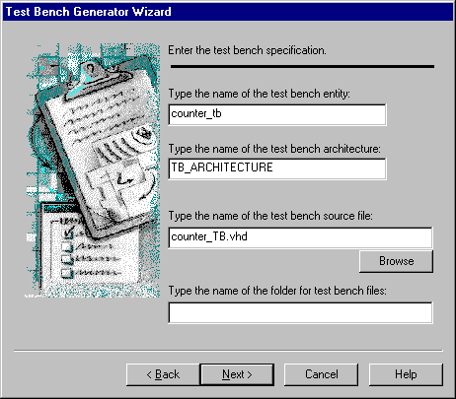Click the counter_TB.vhd source file field
Image resolution: width=456 pixels, height=399 pixels.
(x=300, y=237)
